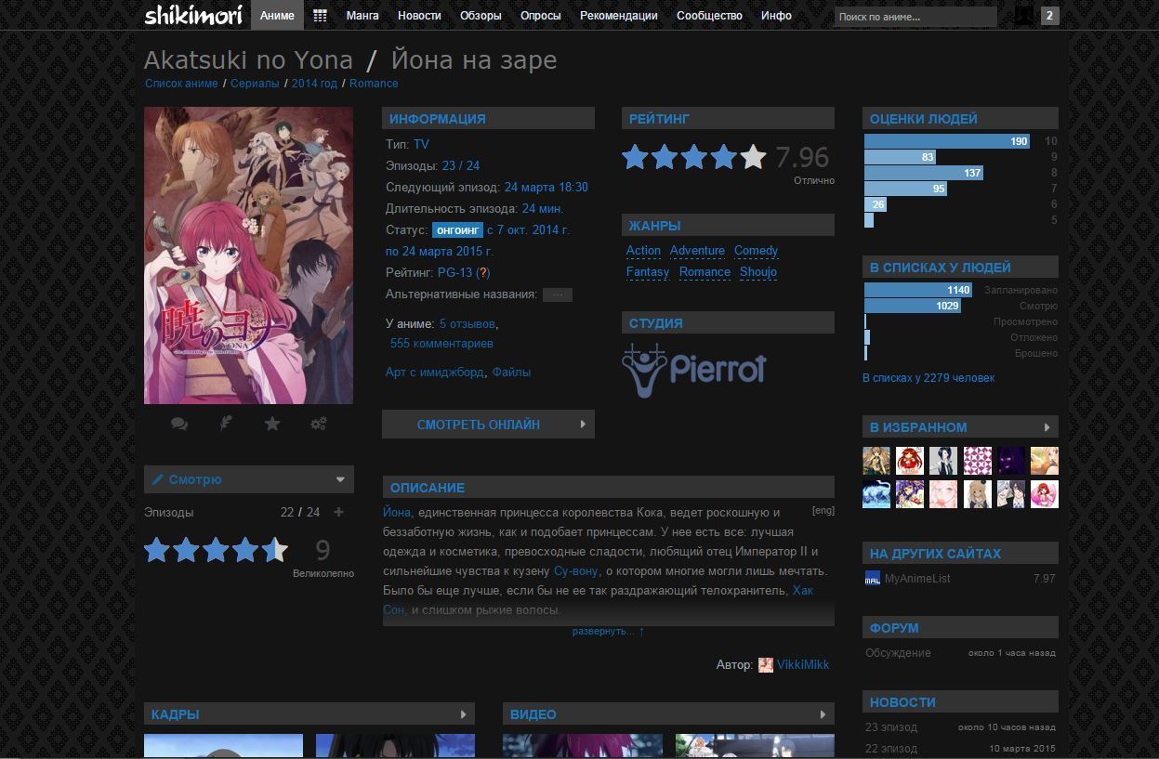
Task: Open the Обзоры navigation item
Action: point(481,16)
